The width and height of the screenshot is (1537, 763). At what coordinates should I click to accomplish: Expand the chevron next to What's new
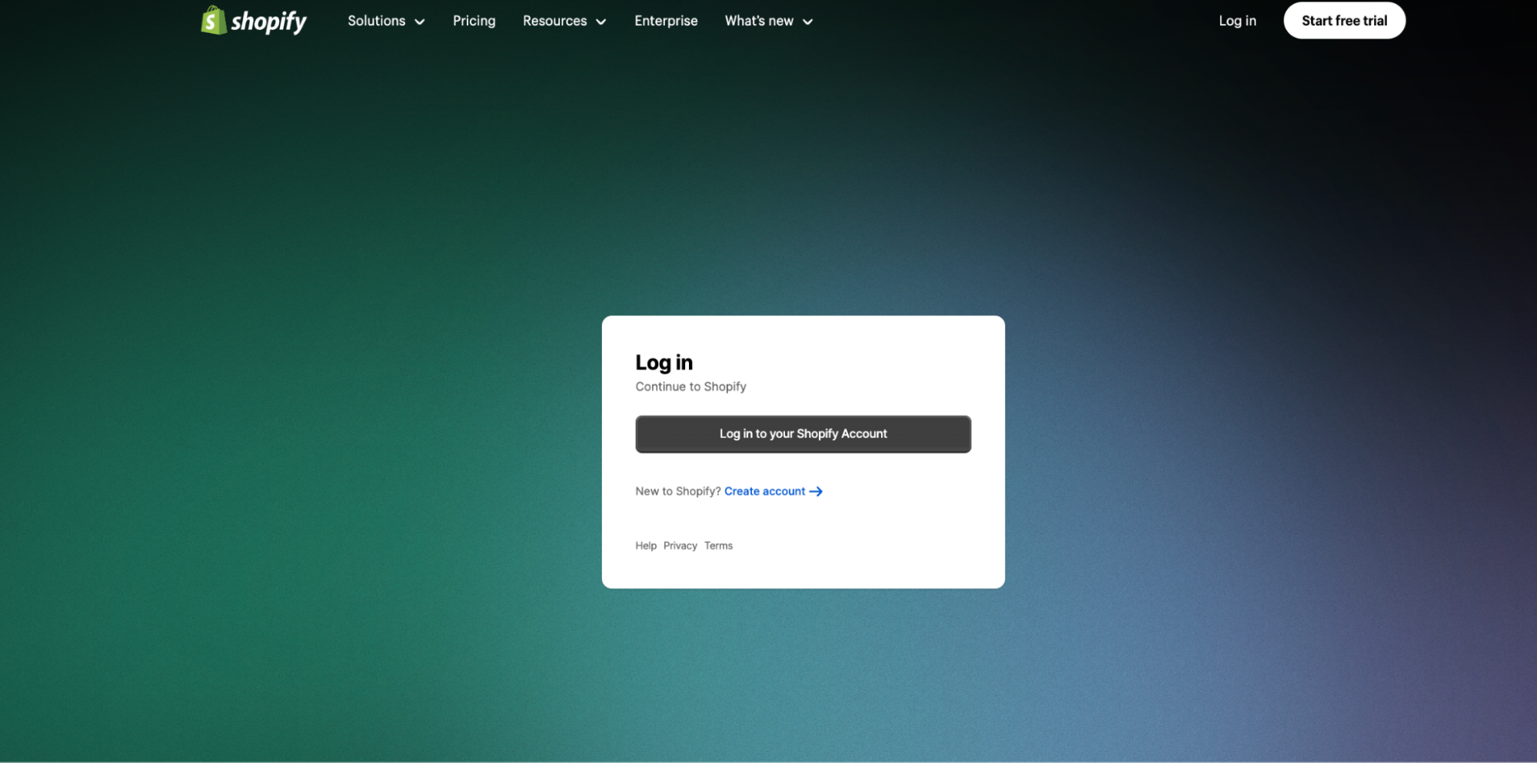pyautogui.click(x=807, y=22)
